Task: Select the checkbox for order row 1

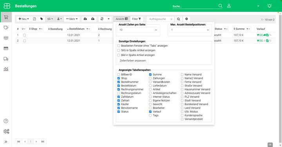Action: point(24,35)
